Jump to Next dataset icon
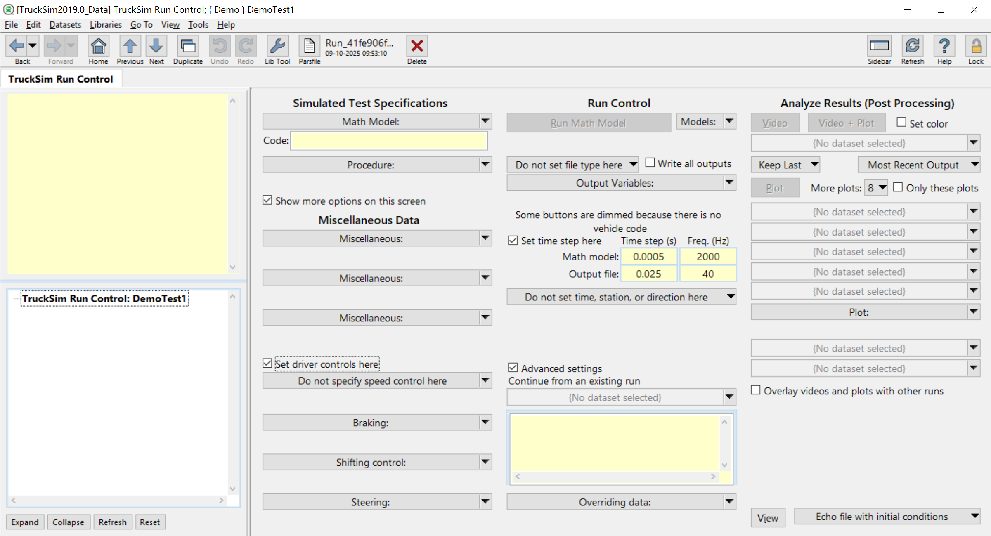Image resolution: width=991 pixels, height=536 pixels. click(x=156, y=46)
